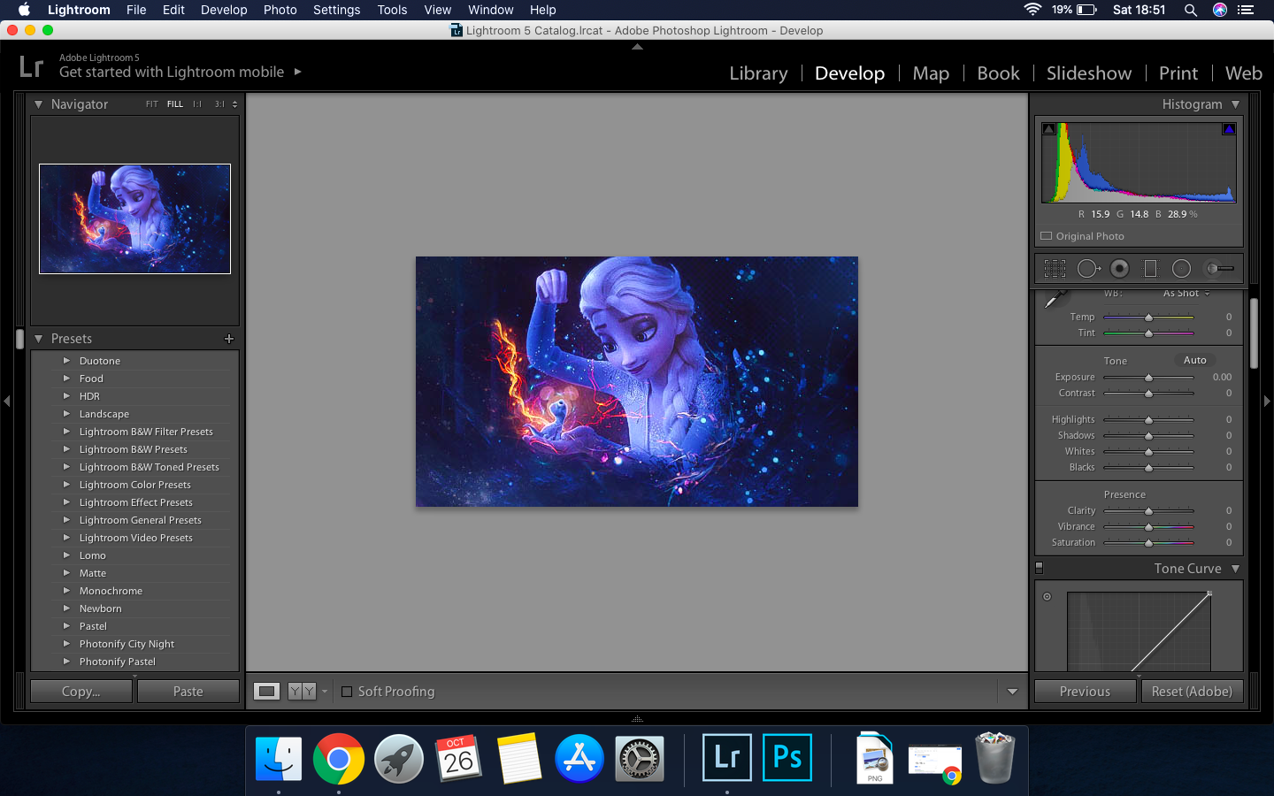Select the Spot Removal tool
The width and height of the screenshot is (1274, 796).
click(x=1089, y=268)
